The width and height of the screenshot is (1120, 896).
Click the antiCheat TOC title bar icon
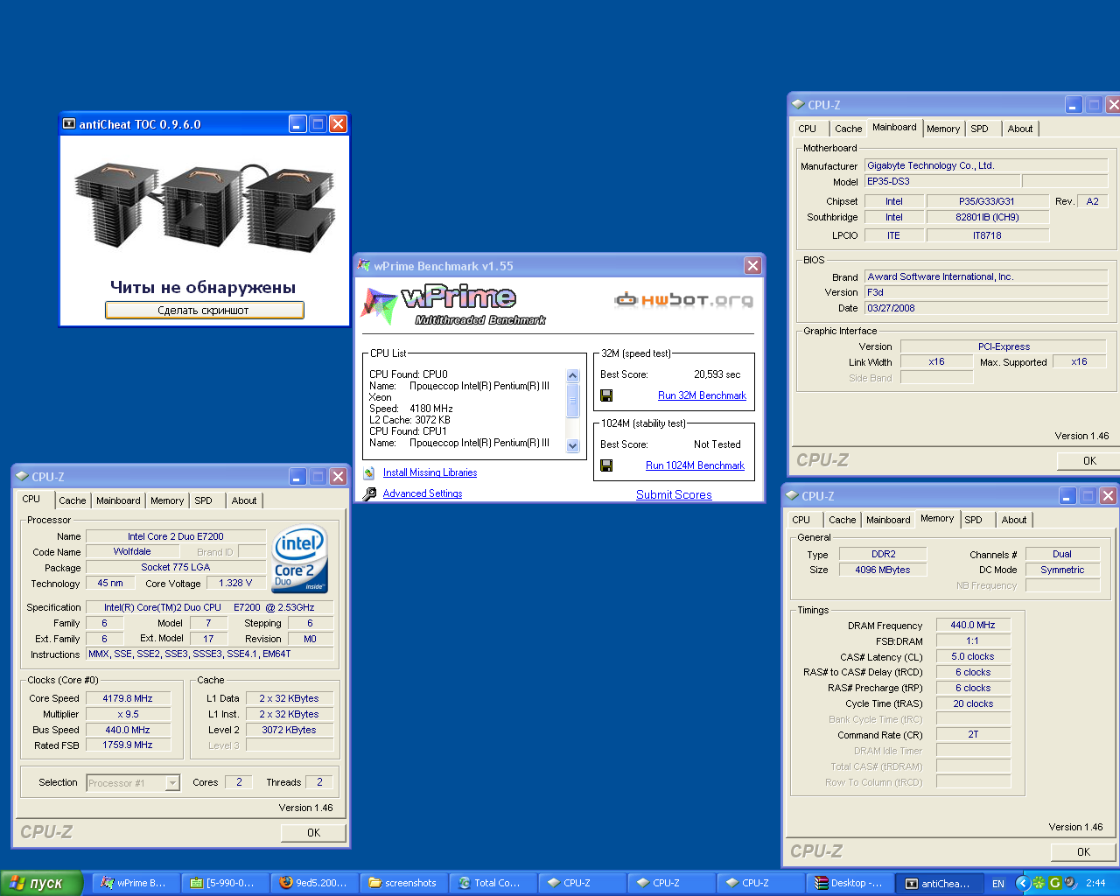(69, 124)
